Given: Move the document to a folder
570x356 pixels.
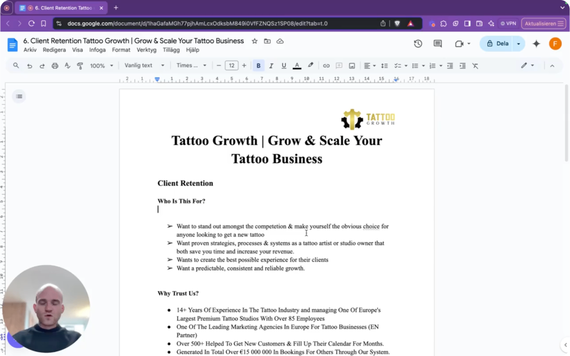Looking at the screenshot, I should point(267,41).
